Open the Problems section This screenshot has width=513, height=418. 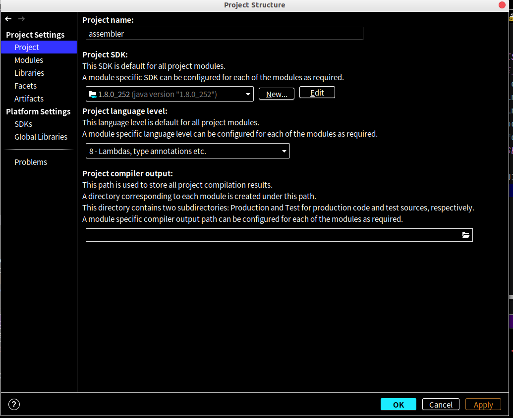[31, 162]
